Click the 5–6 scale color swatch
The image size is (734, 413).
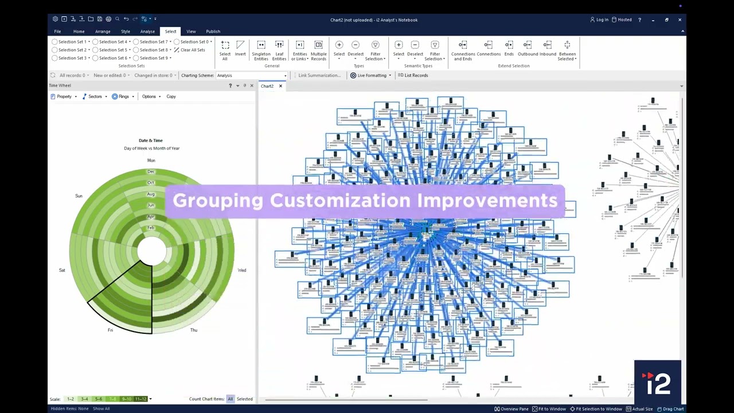[99, 399]
